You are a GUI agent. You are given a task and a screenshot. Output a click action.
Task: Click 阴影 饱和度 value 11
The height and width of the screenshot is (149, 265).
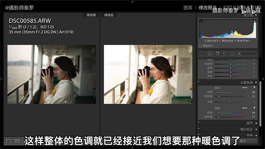pyautogui.click(x=253, y=117)
